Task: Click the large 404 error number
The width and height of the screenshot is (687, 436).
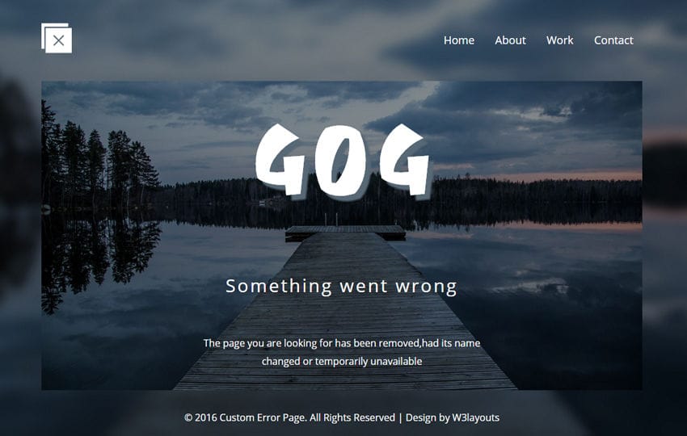Action: coord(343,161)
